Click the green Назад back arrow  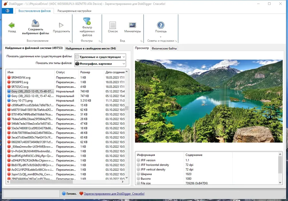pos(12,25)
